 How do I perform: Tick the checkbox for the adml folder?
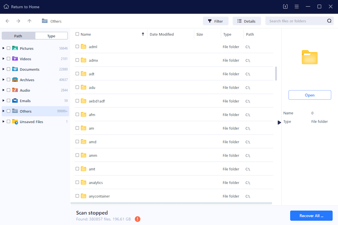pyautogui.click(x=77, y=47)
